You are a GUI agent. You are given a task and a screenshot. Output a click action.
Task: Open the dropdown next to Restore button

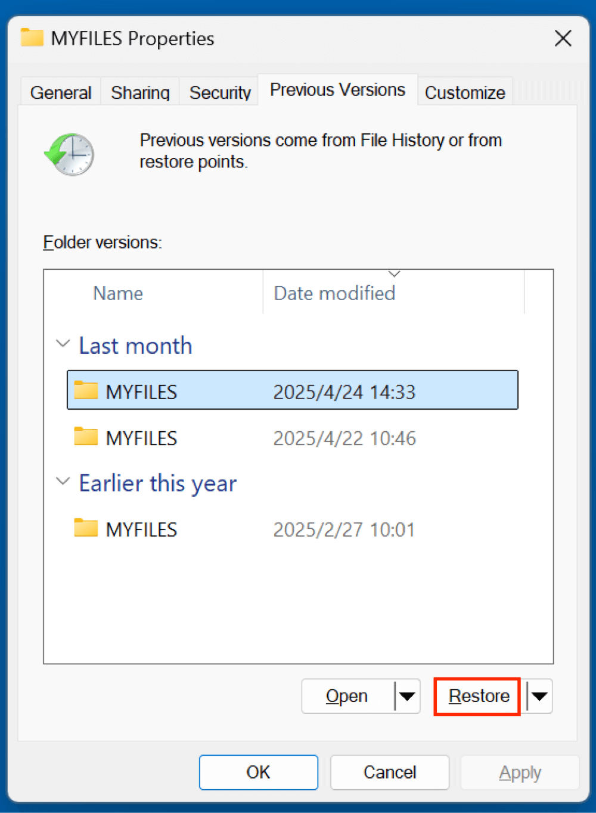click(x=538, y=696)
